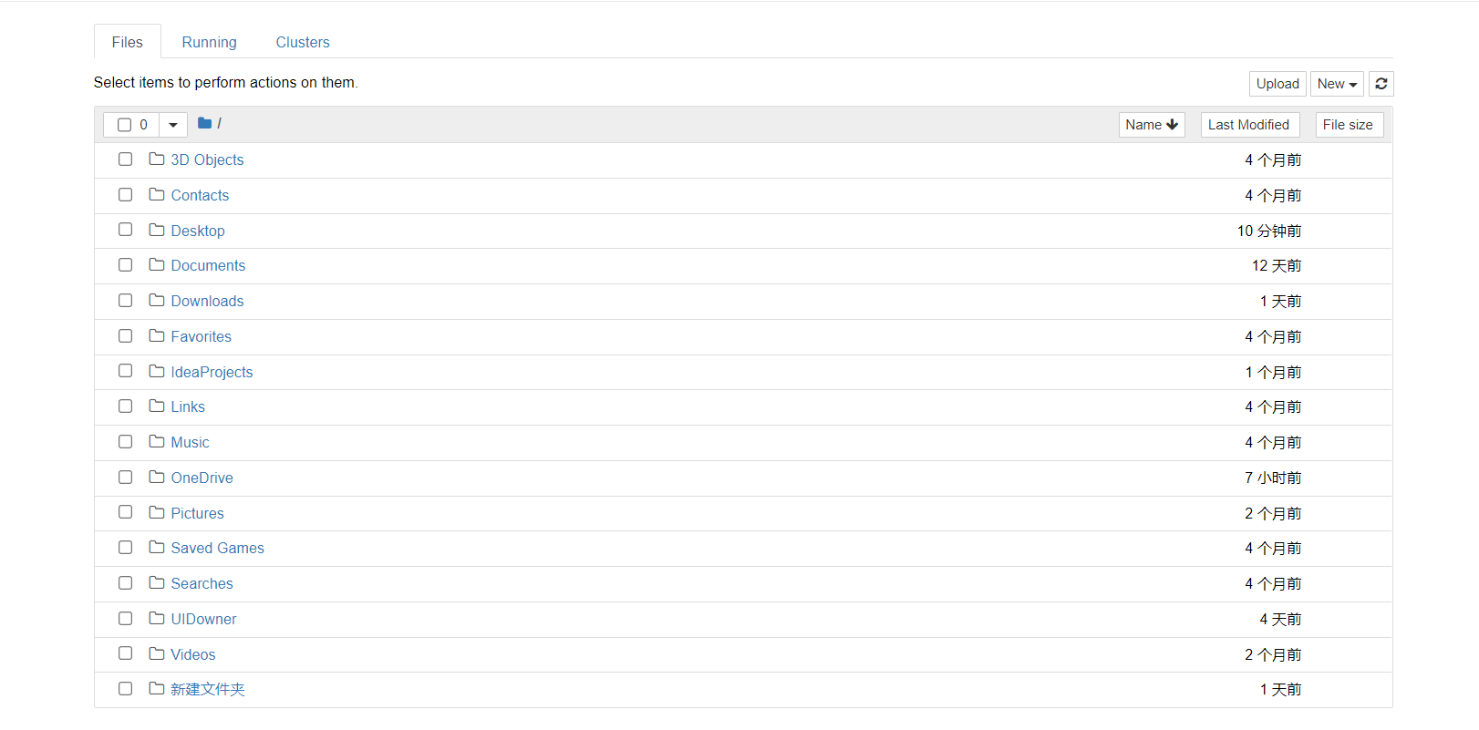The image size is (1479, 730).
Task: Click the folder icon beside Desktop
Action: [157, 230]
